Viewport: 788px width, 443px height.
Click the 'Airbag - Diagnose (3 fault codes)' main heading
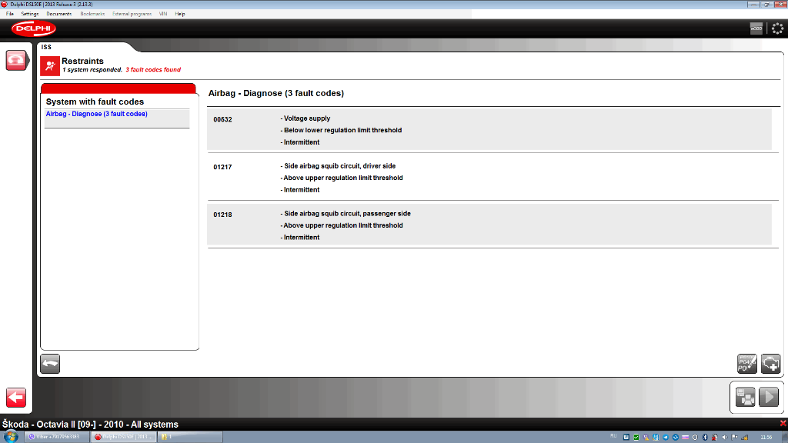tap(276, 93)
